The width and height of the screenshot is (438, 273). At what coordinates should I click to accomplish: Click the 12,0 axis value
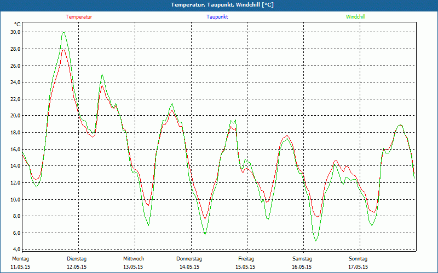pyautogui.click(x=15, y=182)
